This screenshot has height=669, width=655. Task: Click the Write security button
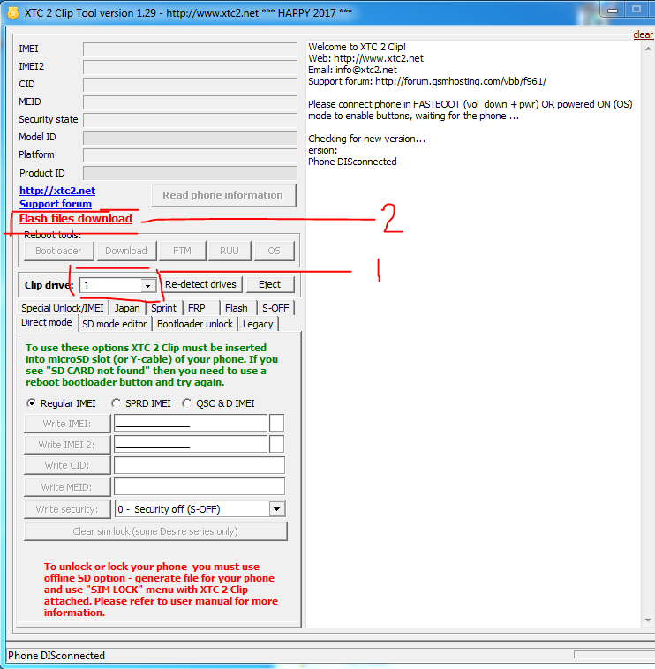pyautogui.click(x=67, y=509)
